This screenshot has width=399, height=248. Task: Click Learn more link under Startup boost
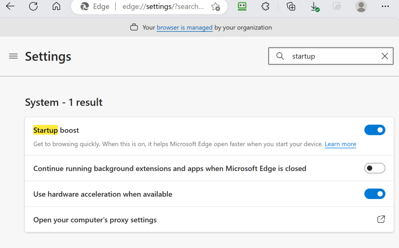[x=340, y=144]
